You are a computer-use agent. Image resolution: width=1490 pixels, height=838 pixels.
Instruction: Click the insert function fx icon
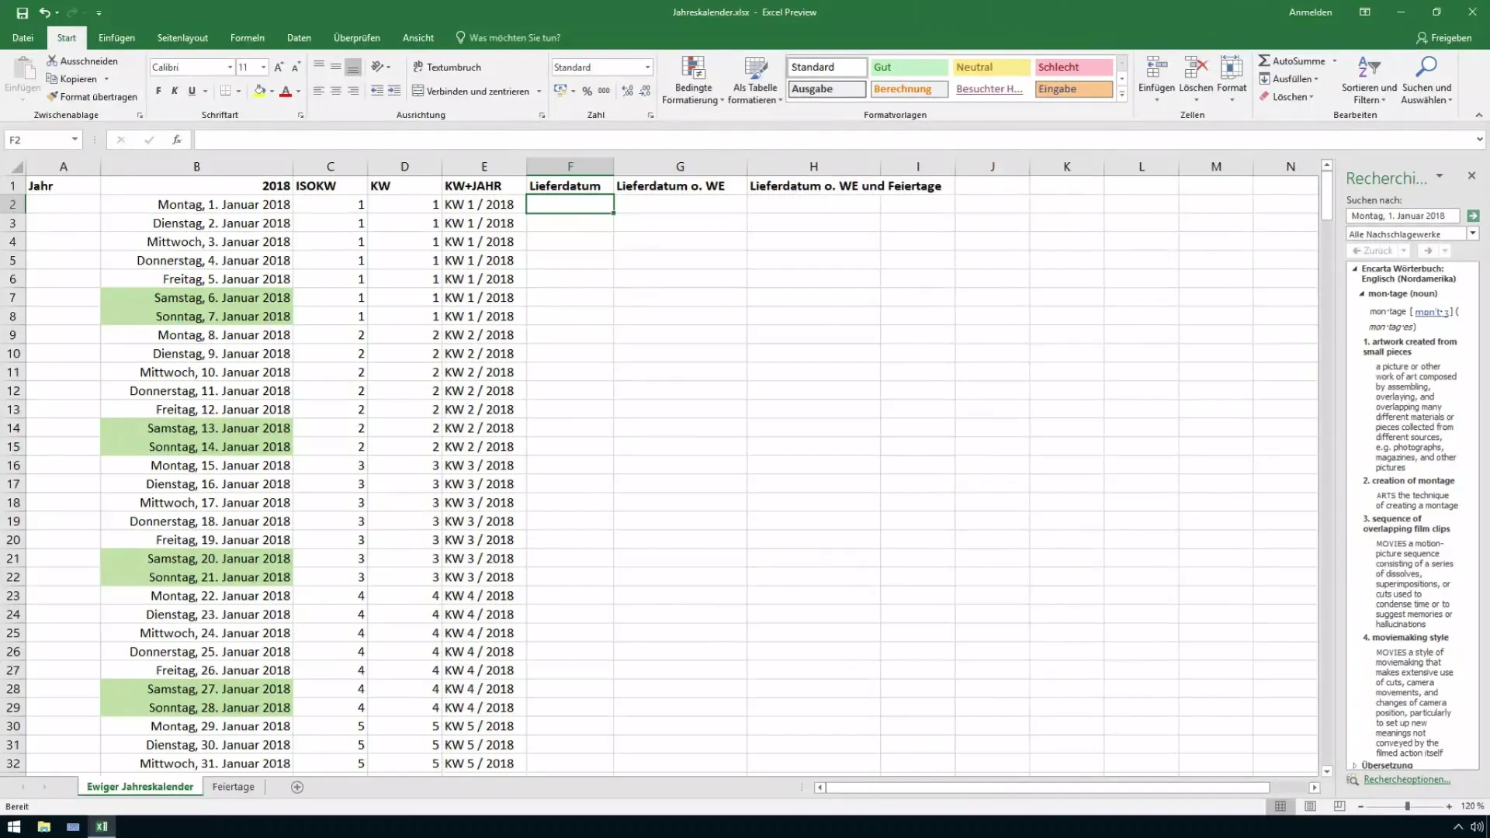point(177,140)
